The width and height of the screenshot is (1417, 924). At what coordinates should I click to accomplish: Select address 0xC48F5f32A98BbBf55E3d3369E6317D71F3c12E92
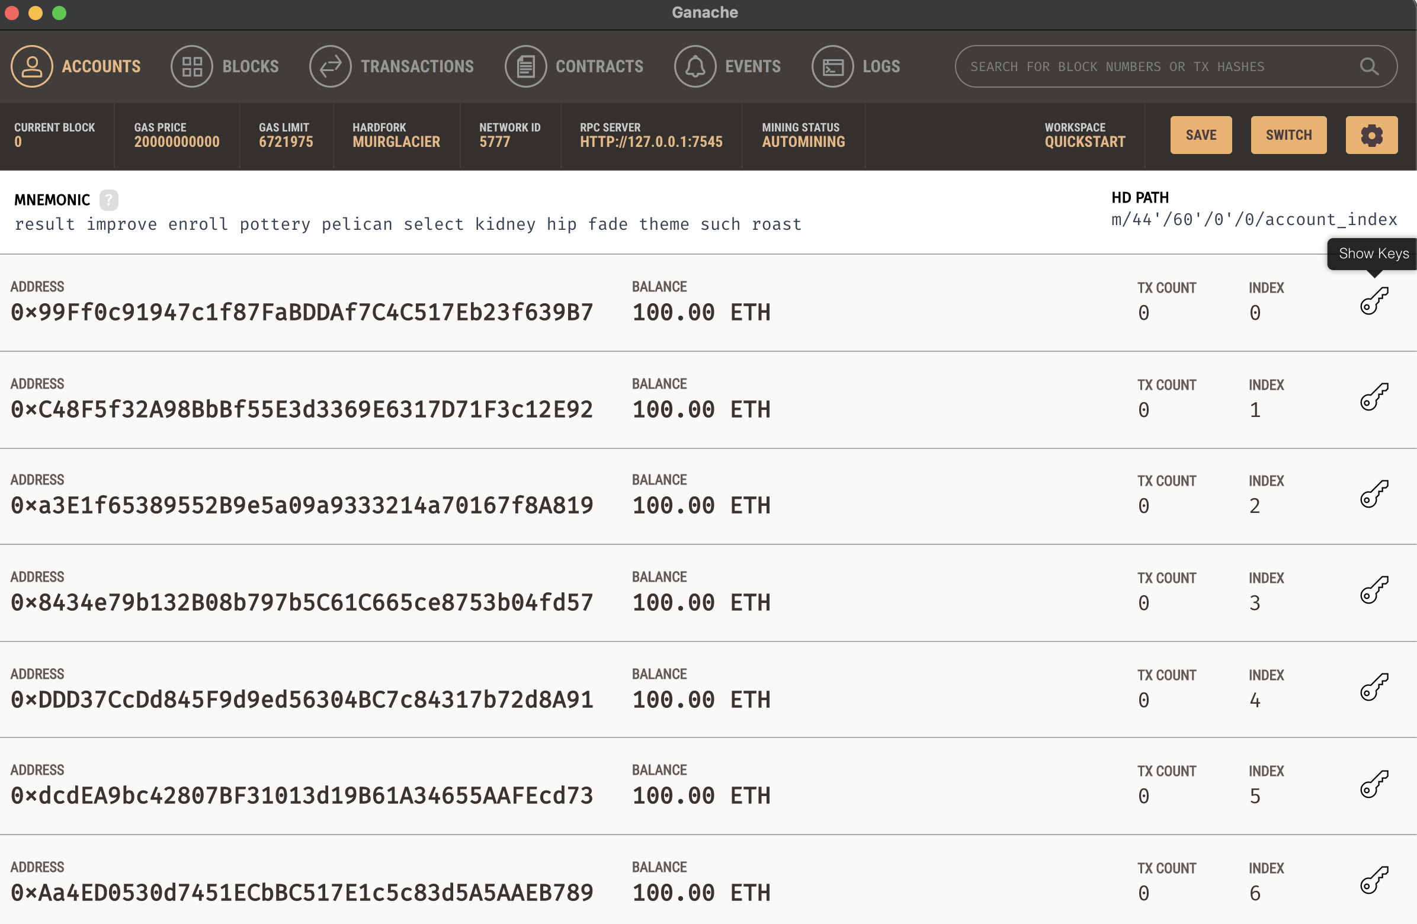pos(302,410)
